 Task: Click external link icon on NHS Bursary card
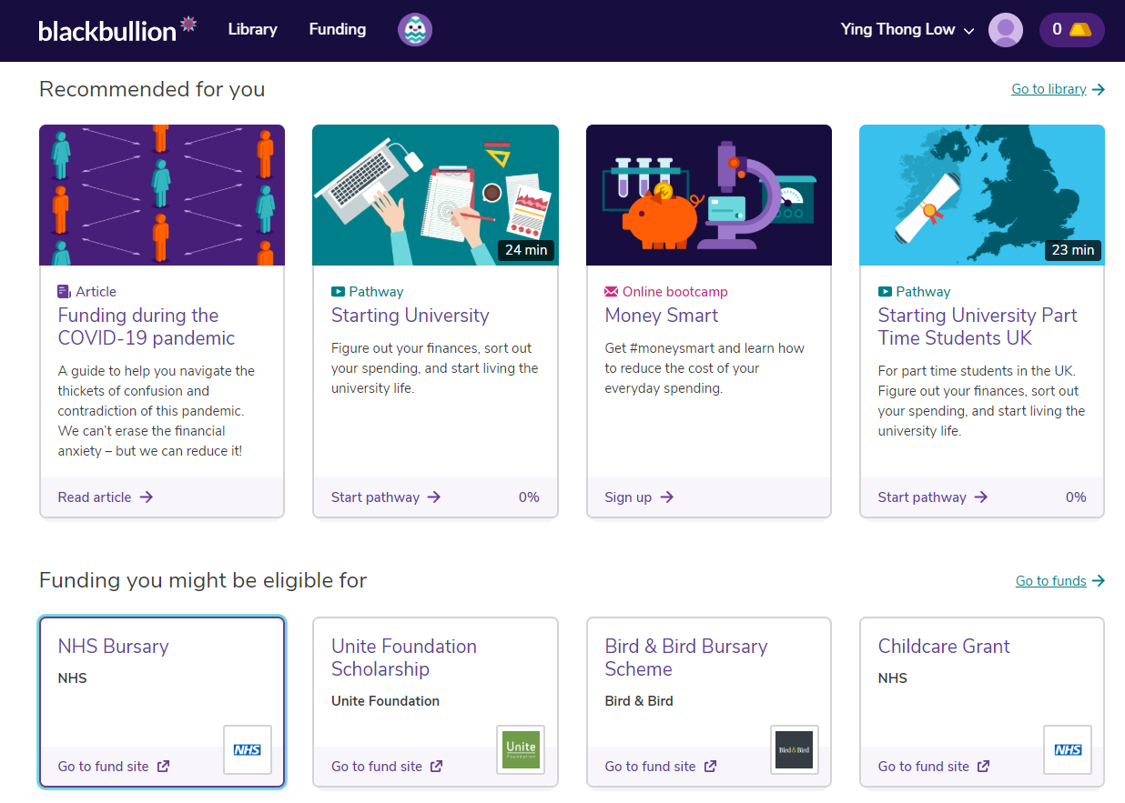coord(164,767)
